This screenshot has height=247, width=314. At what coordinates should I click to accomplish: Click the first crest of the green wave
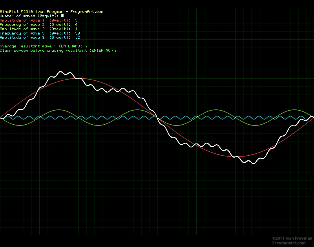[59, 110]
